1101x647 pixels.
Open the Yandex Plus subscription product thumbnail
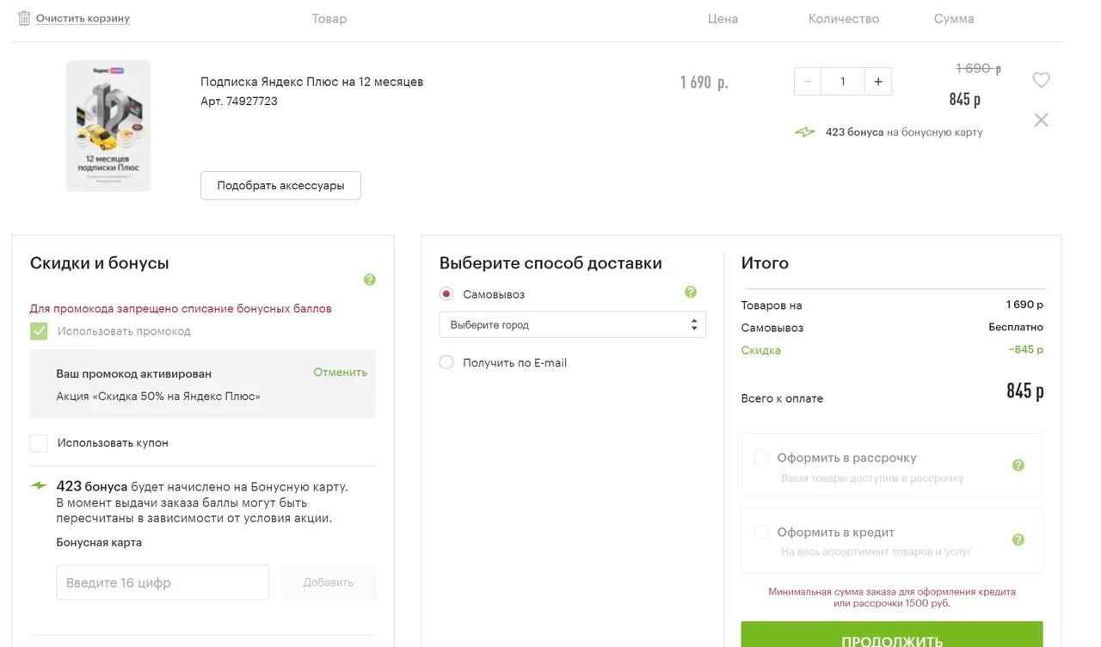(108, 126)
